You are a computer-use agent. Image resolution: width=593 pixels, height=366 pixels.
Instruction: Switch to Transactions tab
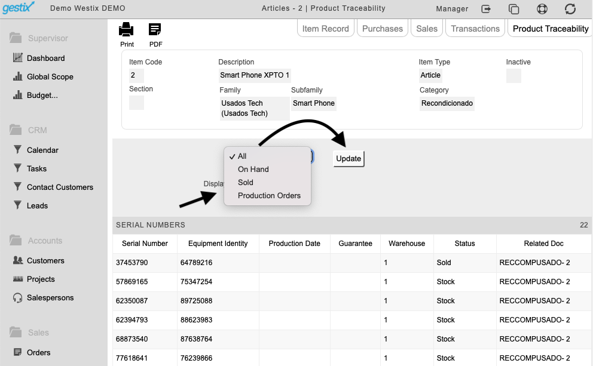click(x=475, y=29)
